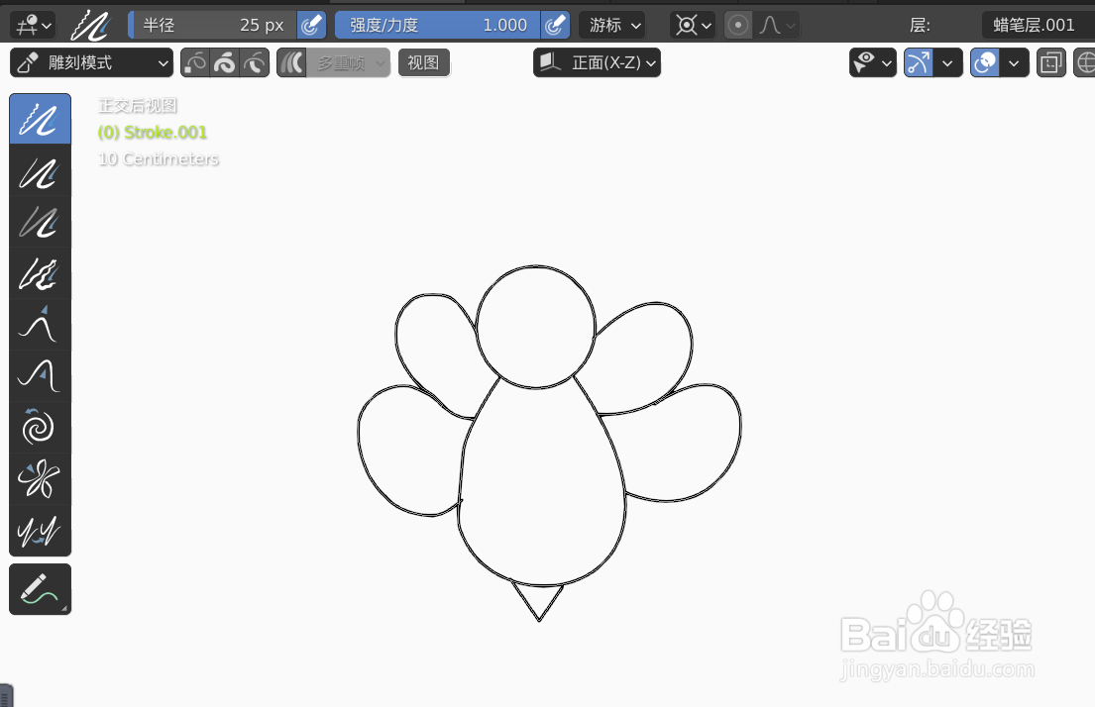Viewport: 1095px width, 707px height.
Task: Select the Strength sculpt tool
Action: tap(40, 222)
